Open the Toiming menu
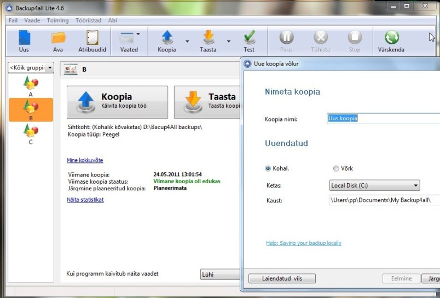Screen dimensions: 440x298 pyautogui.click(x=58, y=20)
